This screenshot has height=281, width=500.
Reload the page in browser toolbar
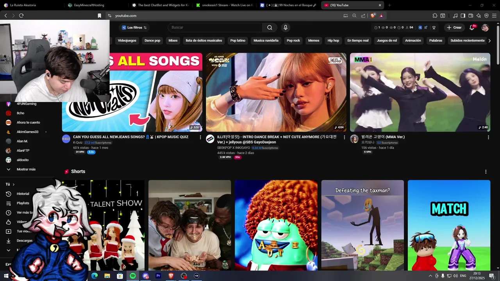pyautogui.click(x=21, y=16)
